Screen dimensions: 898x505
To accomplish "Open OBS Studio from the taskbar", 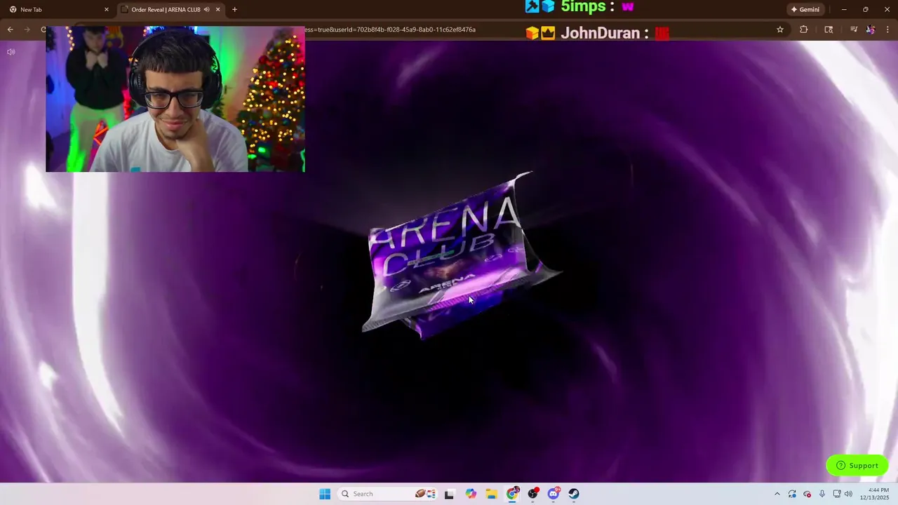I will coord(533,494).
